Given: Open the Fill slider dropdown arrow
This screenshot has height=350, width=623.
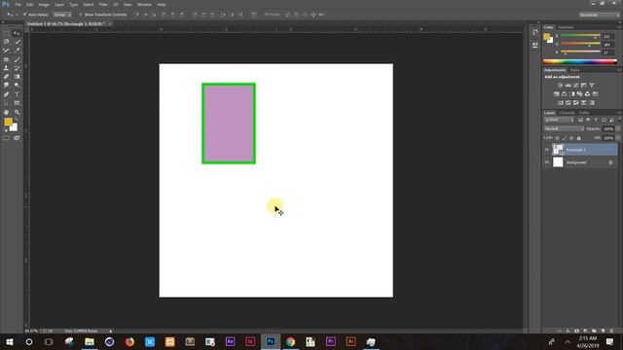Looking at the screenshot, I should coord(618,138).
